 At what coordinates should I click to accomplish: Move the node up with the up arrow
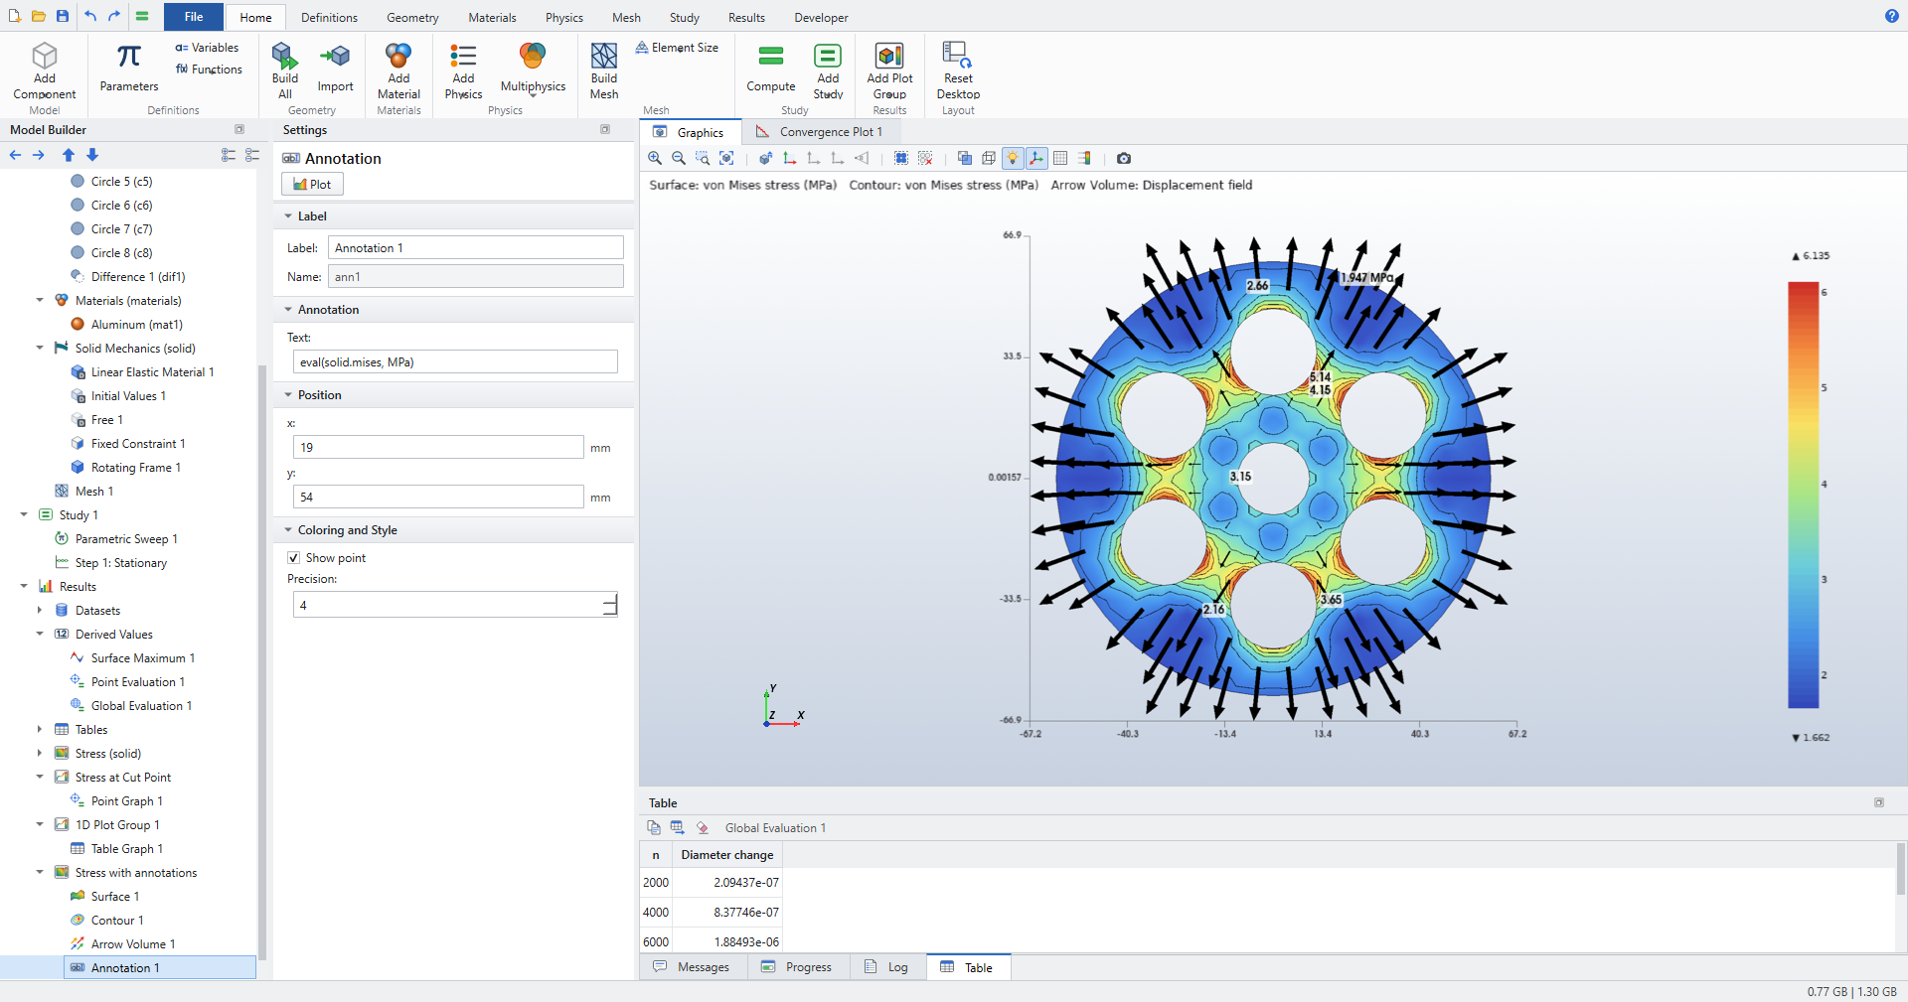[69, 155]
